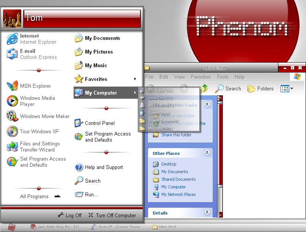
Task: Open Control Panel in Start menu right column
Action: [x=95, y=123]
